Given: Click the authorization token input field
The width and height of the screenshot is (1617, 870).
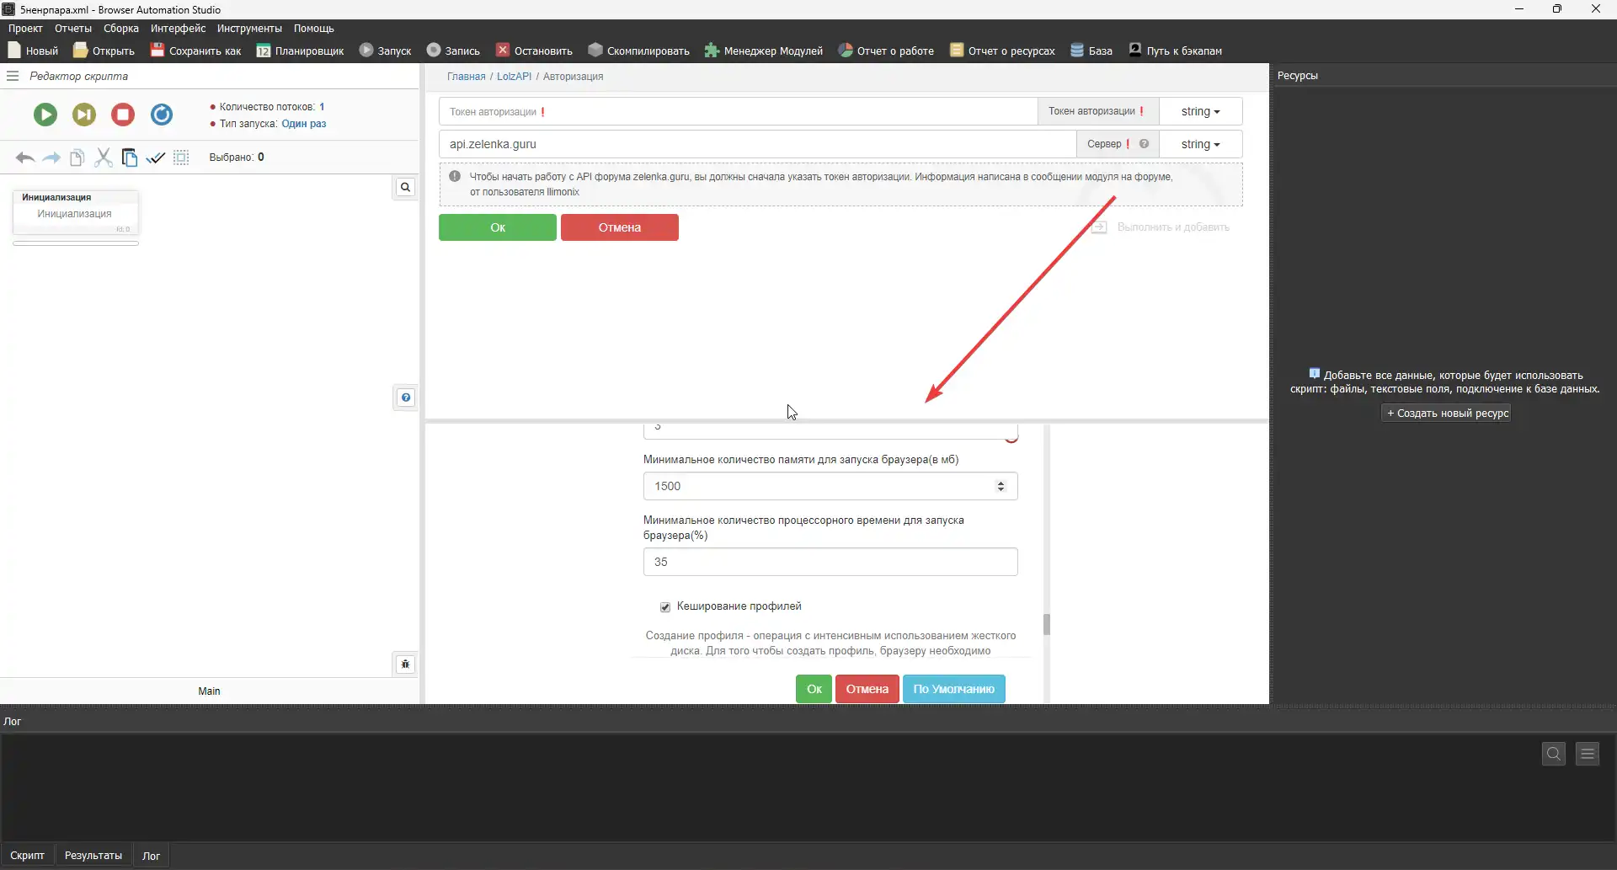Looking at the screenshot, I should pyautogui.click(x=738, y=111).
